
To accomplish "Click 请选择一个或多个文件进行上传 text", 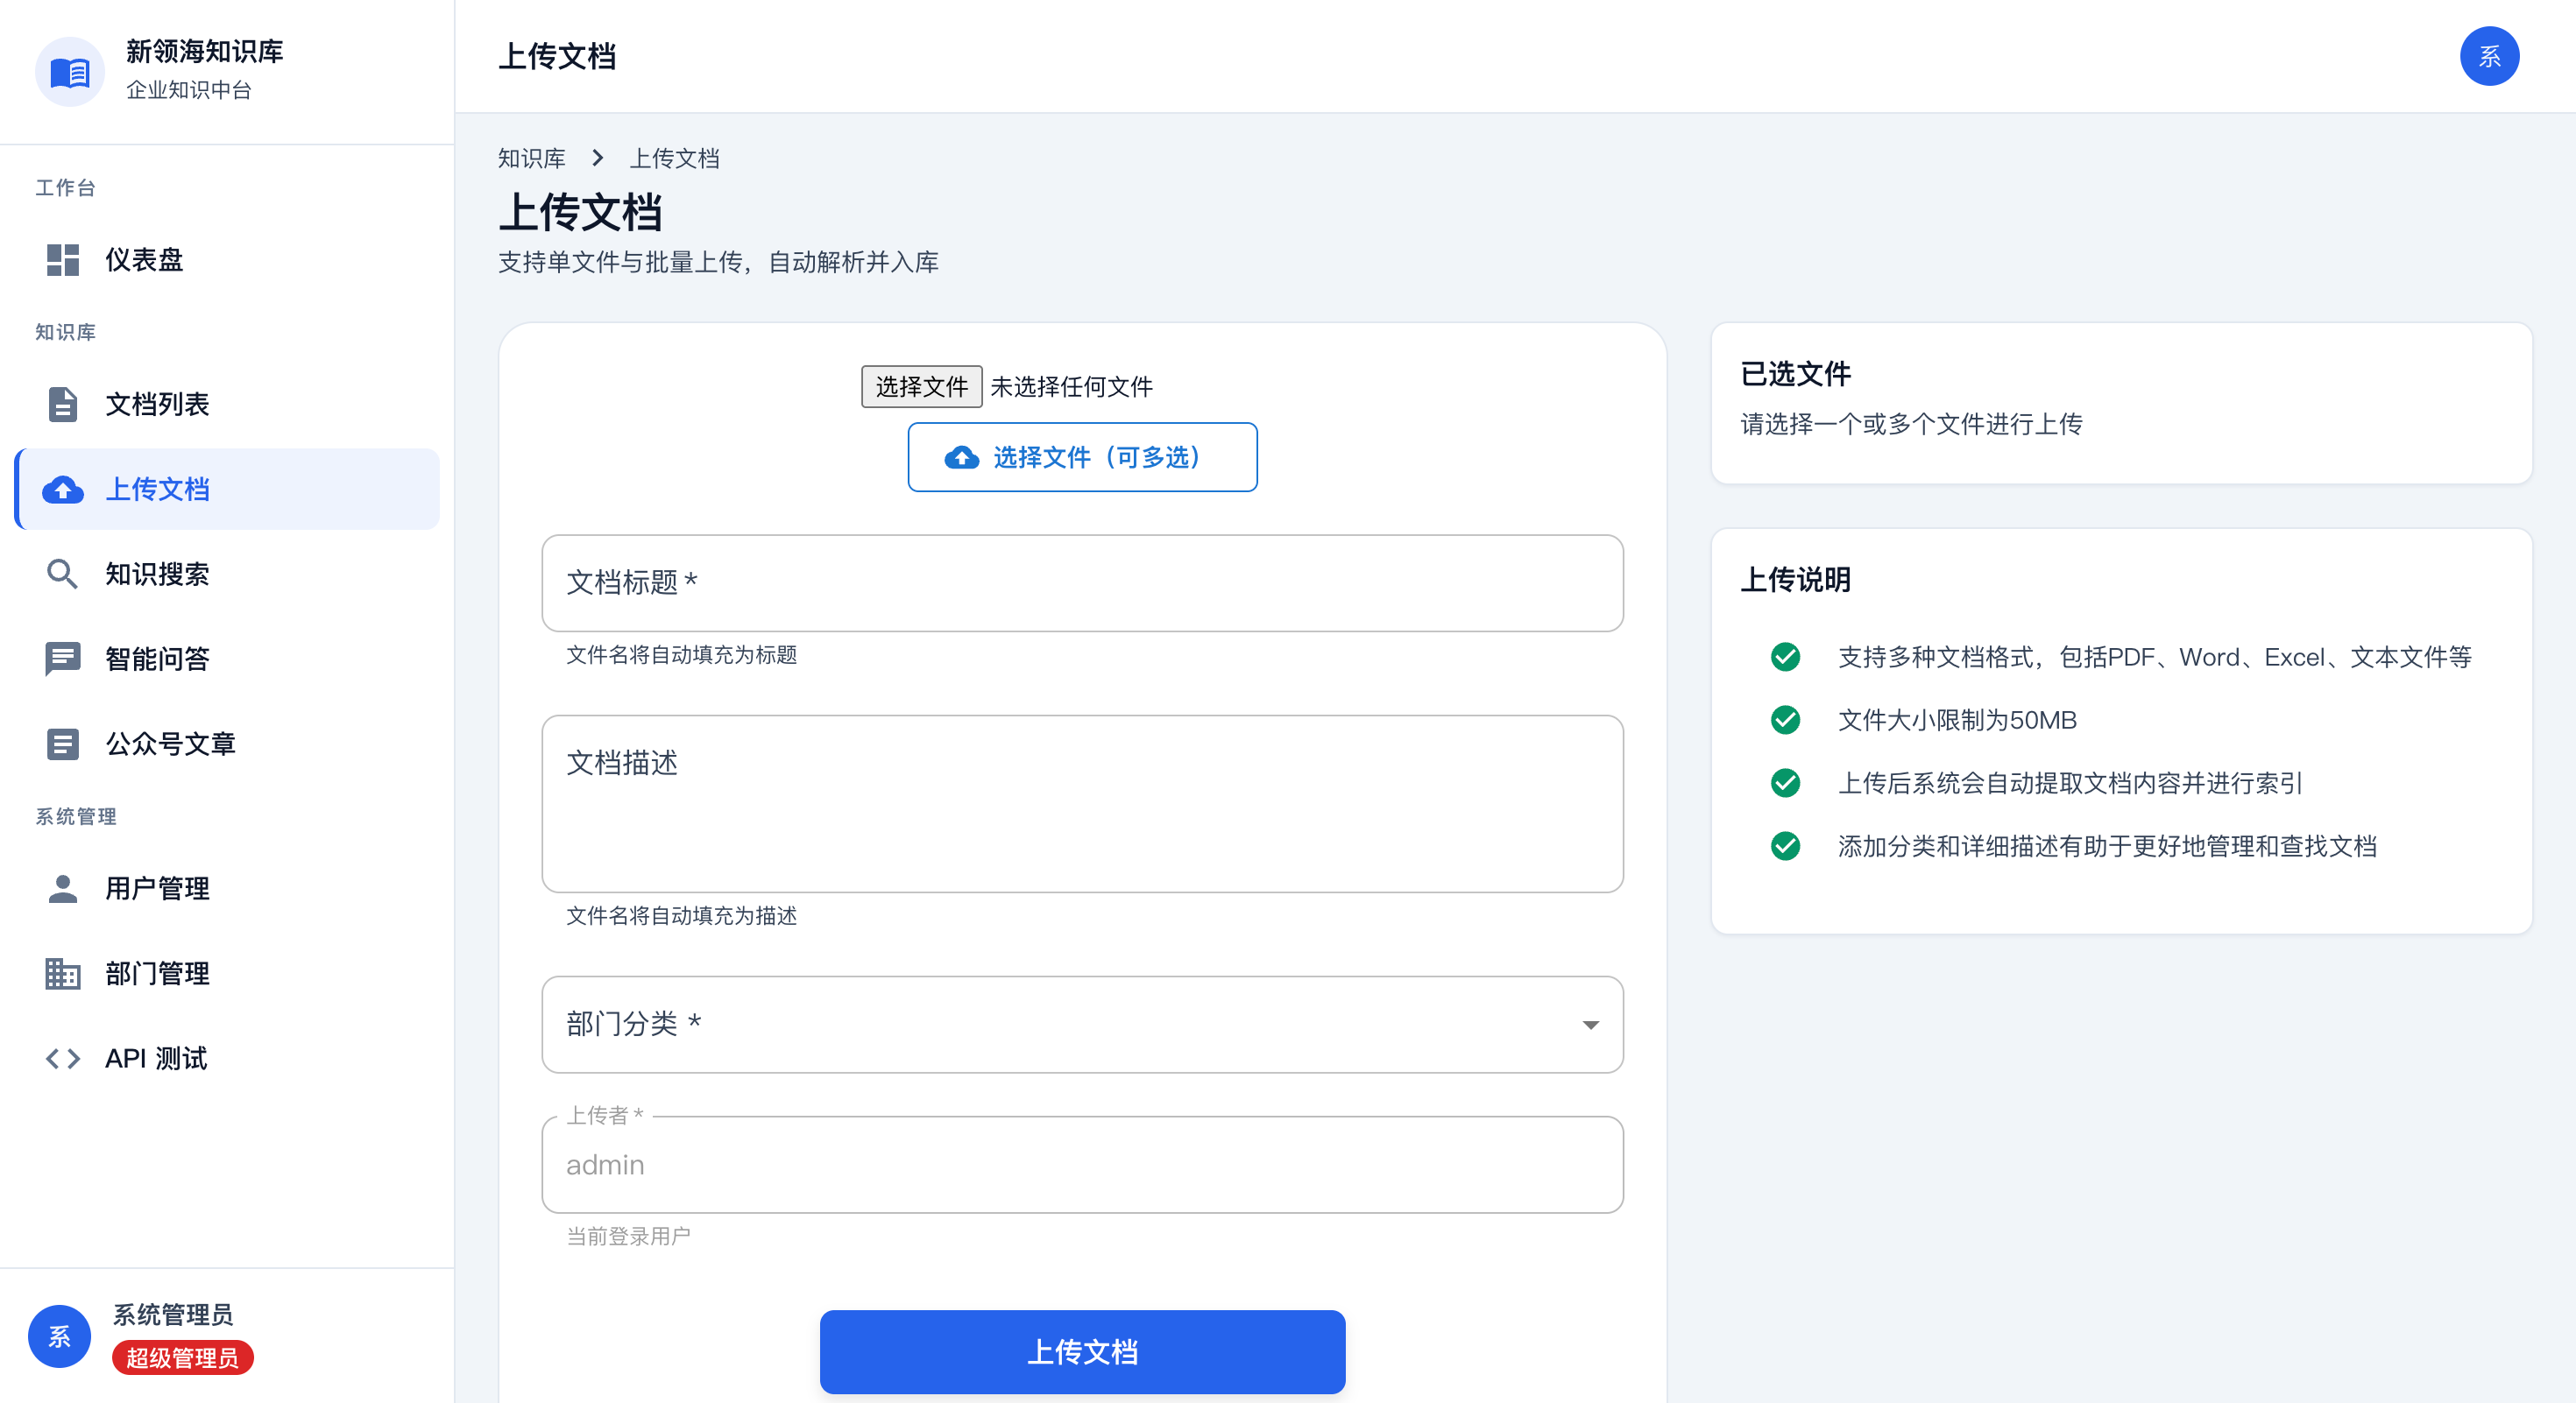I will (x=1911, y=424).
